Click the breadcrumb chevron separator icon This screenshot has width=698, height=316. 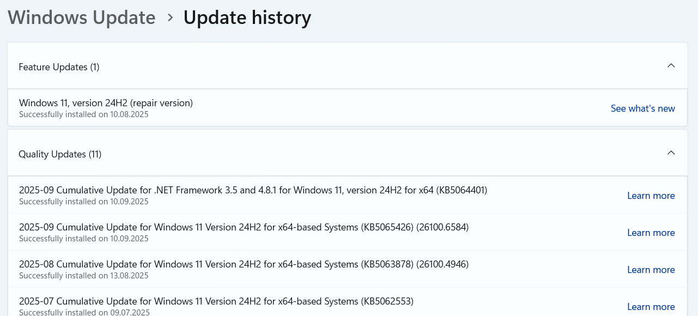(x=170, y=18)
